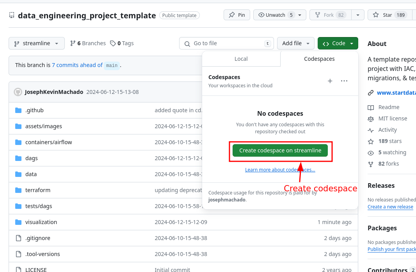The image size is (416, 272).
Task: Click the fork icon beside 82 forks
Action: coord(370,164)
